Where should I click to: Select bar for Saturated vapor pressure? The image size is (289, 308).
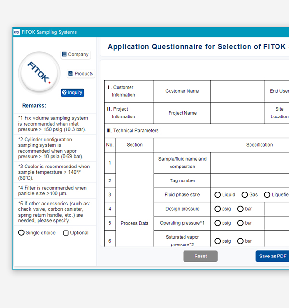240,241
